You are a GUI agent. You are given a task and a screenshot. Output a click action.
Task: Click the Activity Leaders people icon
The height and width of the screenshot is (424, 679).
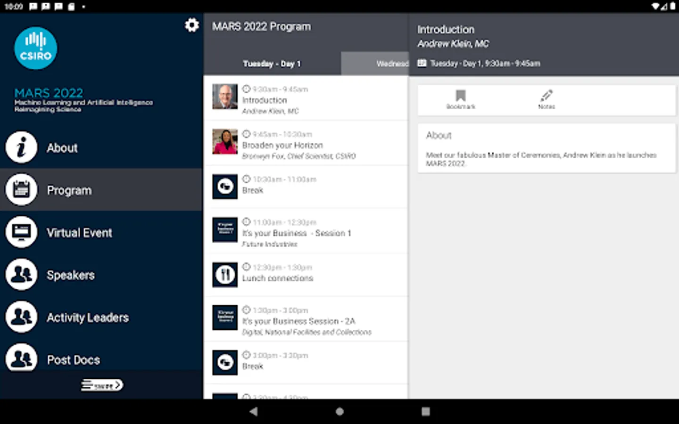point(21,317)
